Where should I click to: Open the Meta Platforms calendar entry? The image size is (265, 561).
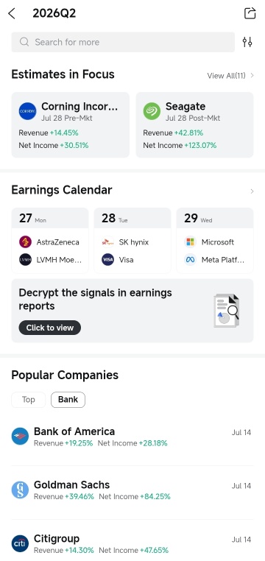click(x=214, y=260)
